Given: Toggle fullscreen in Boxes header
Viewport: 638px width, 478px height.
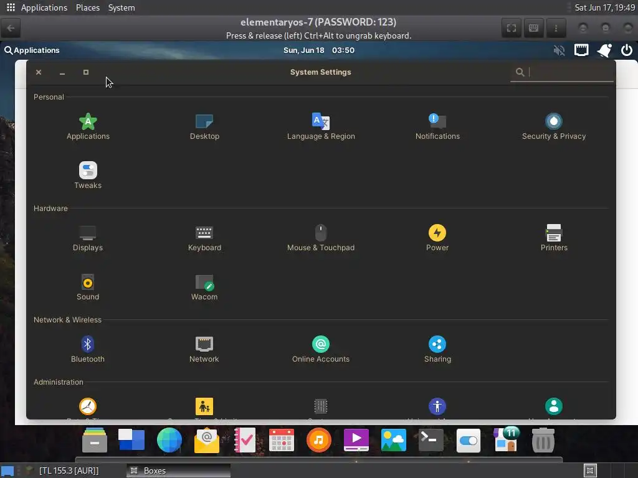Looking at the screenshot, I should coord(512,28).
